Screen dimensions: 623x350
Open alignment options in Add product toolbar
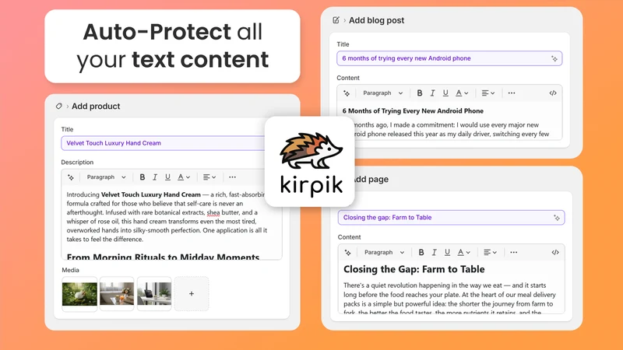[209, 177]
